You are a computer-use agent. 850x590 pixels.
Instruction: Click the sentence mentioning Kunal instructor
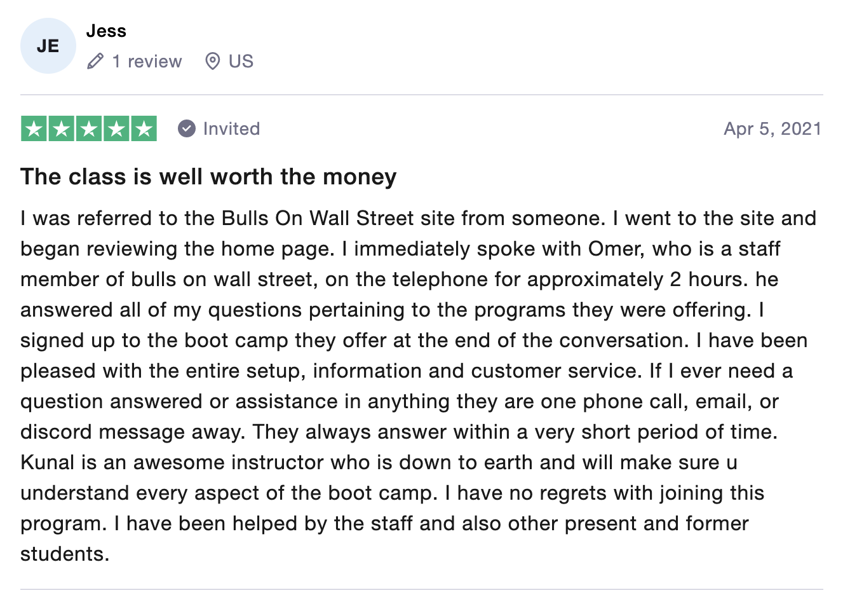pyautogui.click(x=379, y=477)
